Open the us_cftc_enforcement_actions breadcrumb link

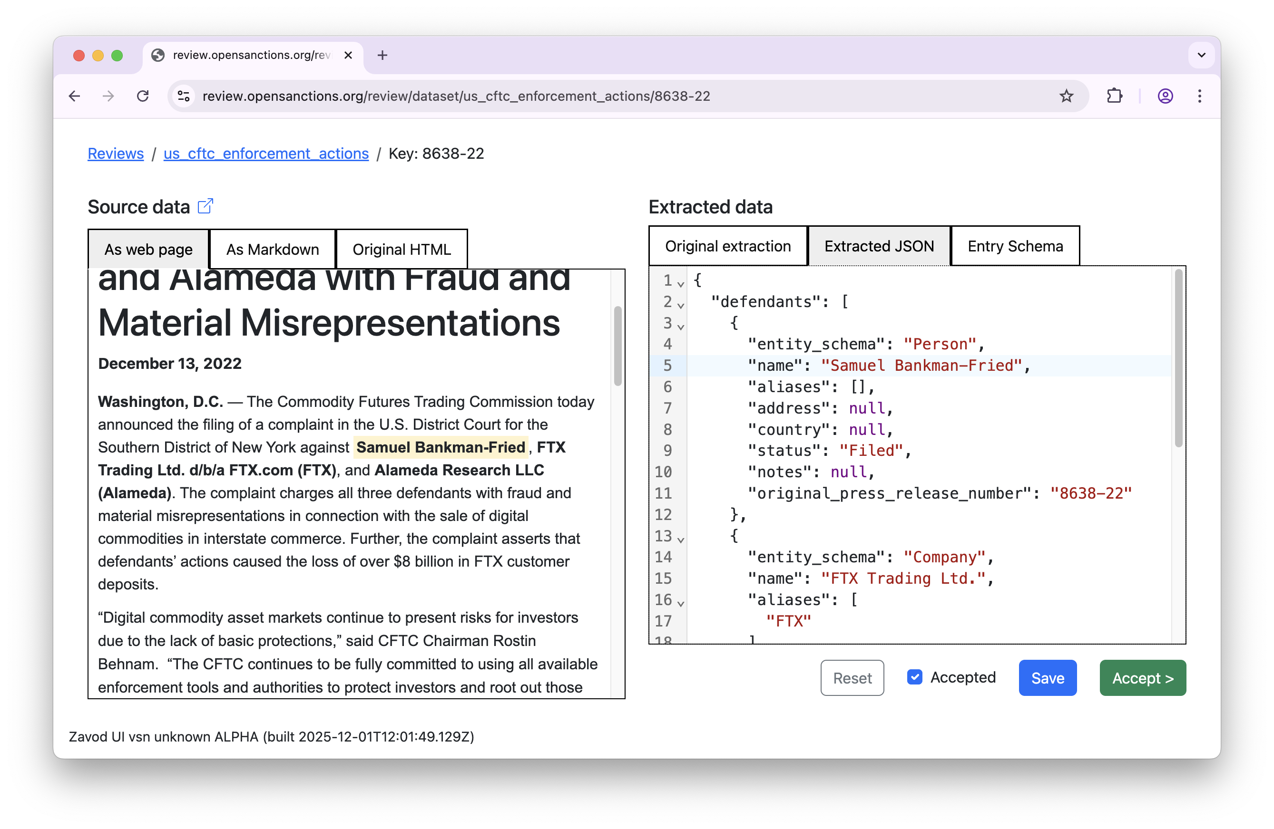[x=266, y=154]
